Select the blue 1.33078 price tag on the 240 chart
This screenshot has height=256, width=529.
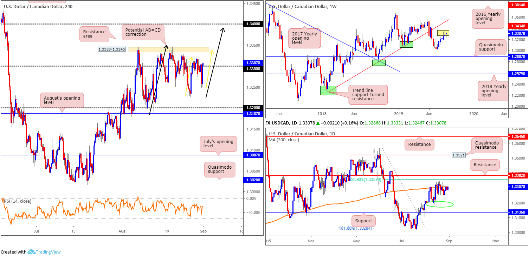click(x=253, y=63)
